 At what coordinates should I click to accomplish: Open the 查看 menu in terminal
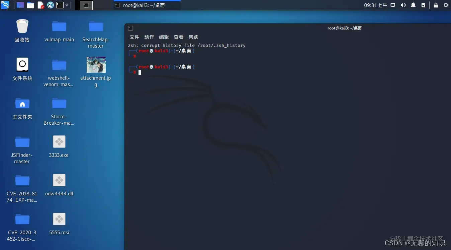click(179, 37)
